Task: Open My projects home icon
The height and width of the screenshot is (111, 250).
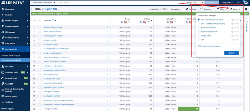Action: pyautogui.click(x=3, y=9)
